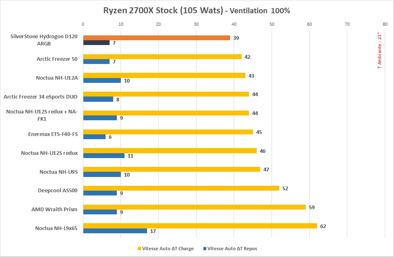Click the AMD Wraith Prism label
The image size is (394, 257).
pyautogui.click(x=54, y=209)
